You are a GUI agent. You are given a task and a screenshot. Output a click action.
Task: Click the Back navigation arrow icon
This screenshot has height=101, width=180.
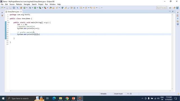click(x=94, y=8)
